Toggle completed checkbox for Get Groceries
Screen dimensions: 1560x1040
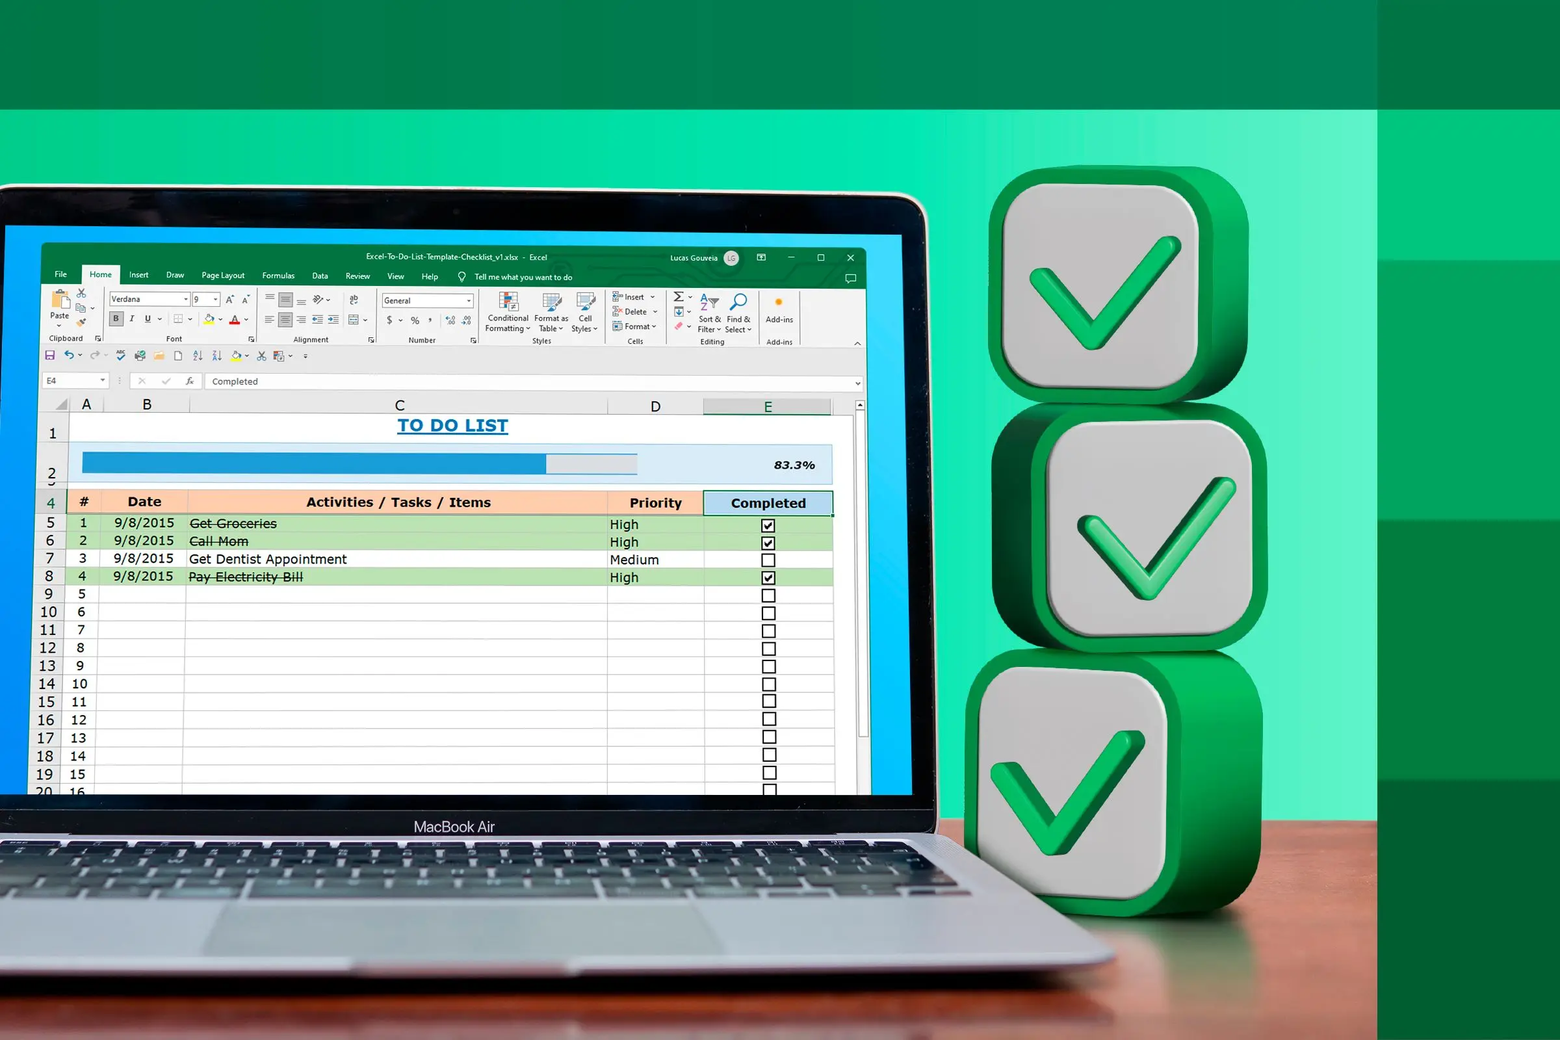766,523
